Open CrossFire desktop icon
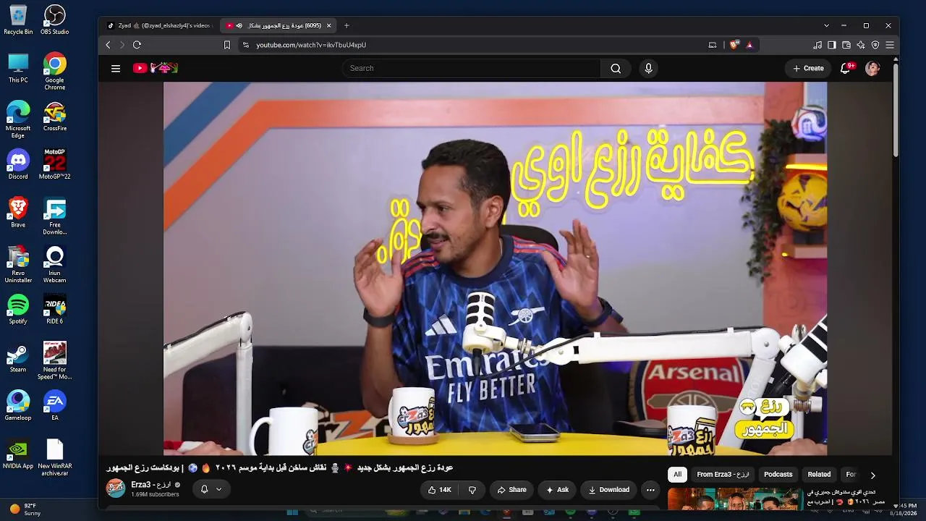Image resolution: width=926 pixels, height=521 pixels. pos(54,117)
